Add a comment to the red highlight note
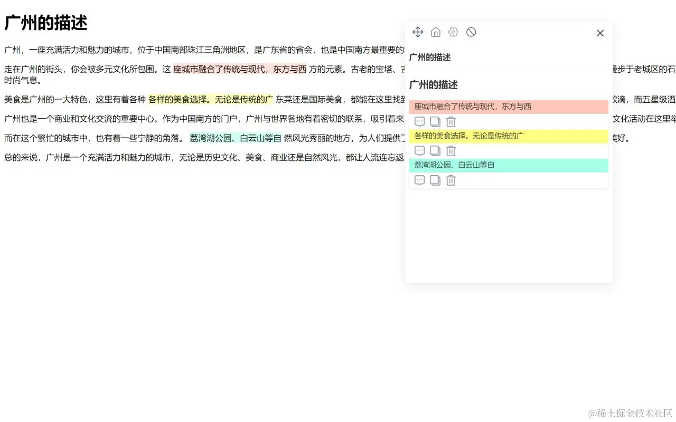 419,121
